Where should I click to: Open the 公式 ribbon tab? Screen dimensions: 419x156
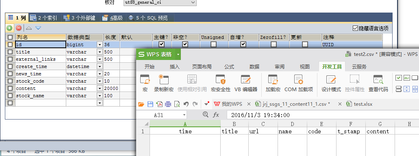pyautogui.click(x=229, y=66)
